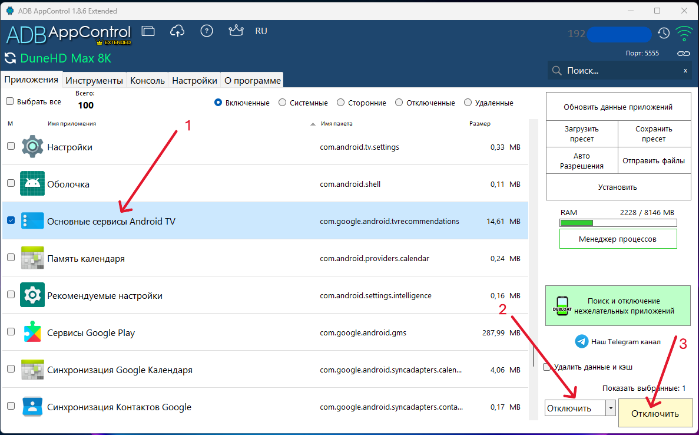This screenshot has height=435, width=699.
Task: Click Рекомендуемые настройки row name
Action: coord(105,295)
